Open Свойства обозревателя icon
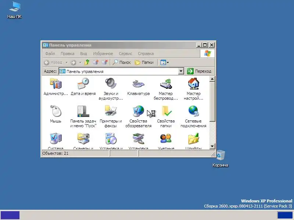The width and height of the screenshot is (294, 220). (x=139, y=111)
